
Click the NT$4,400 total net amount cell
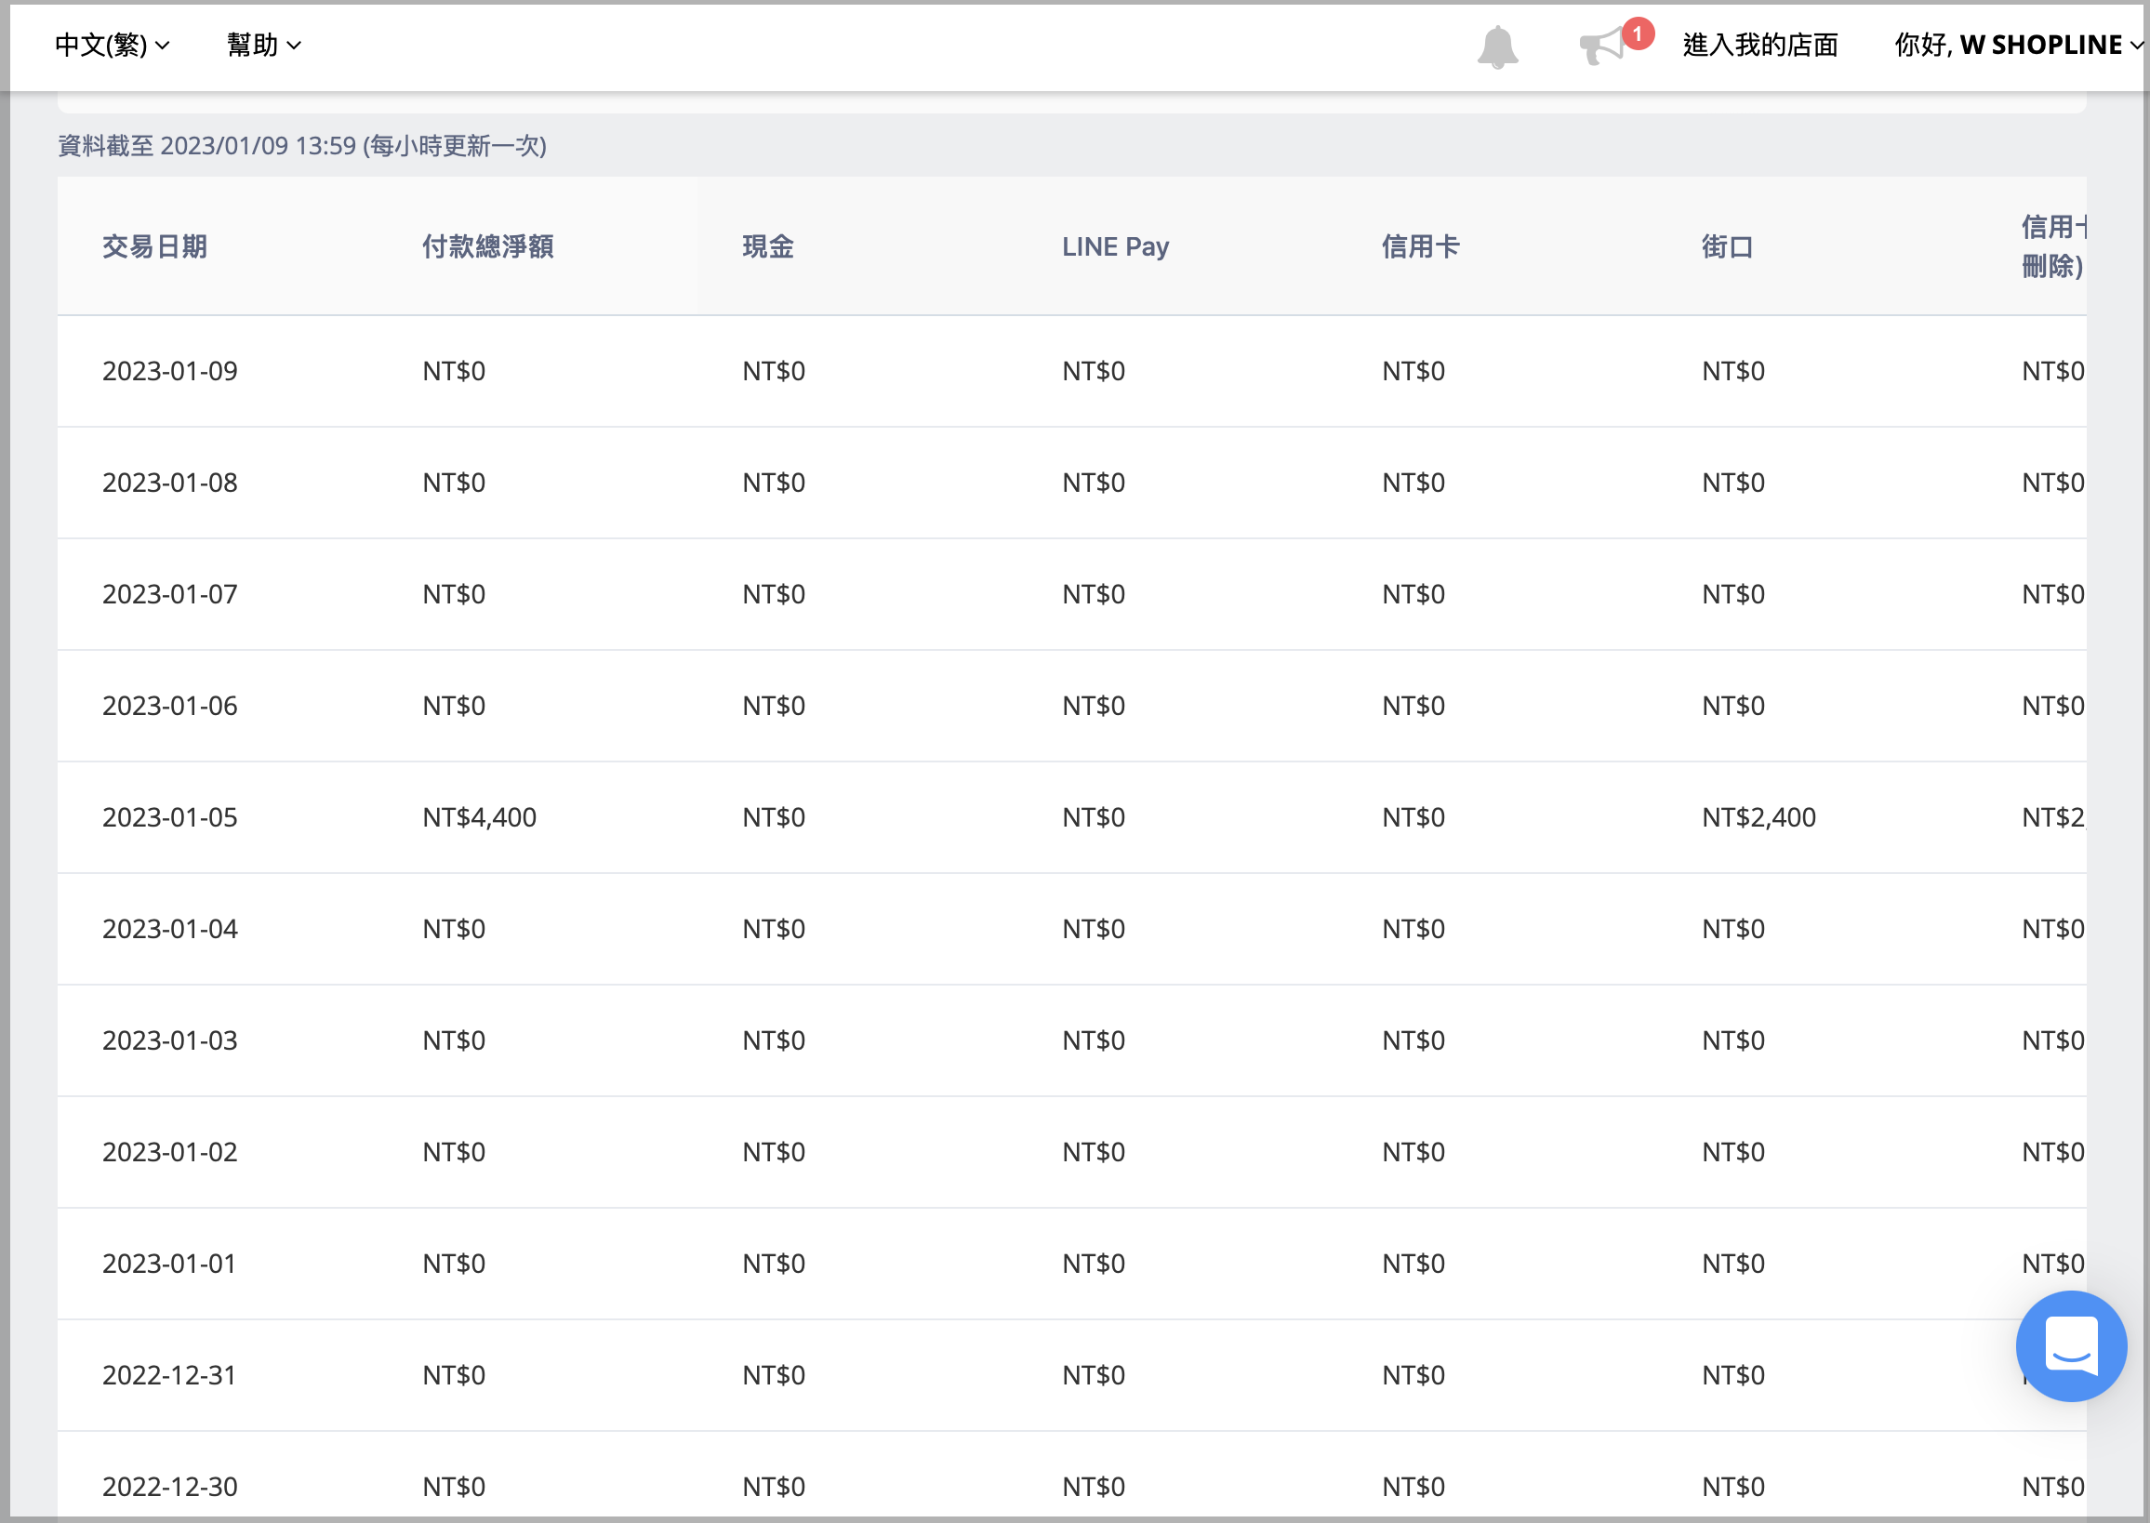tap(479, 817)
